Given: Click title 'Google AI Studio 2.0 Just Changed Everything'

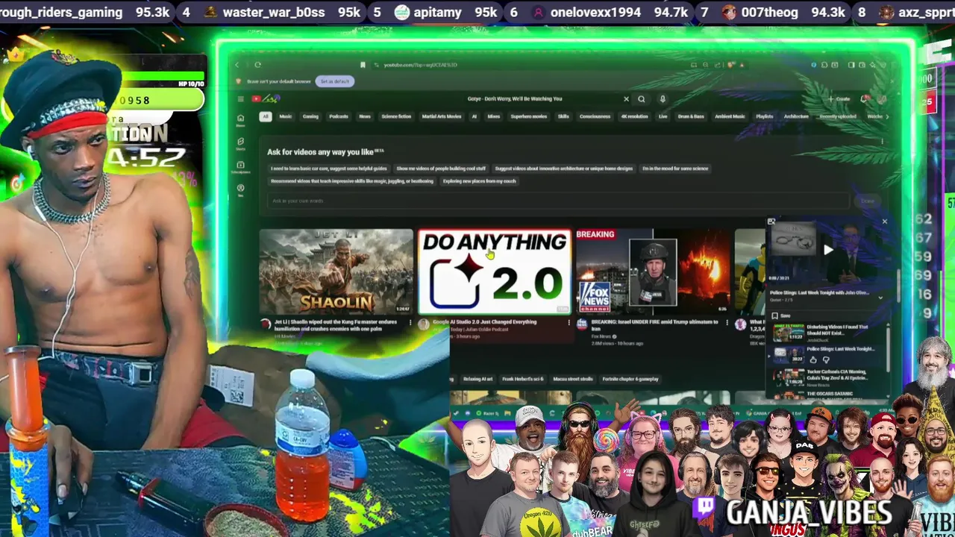Looking at the screenshot, I should [x=484, y=321].
